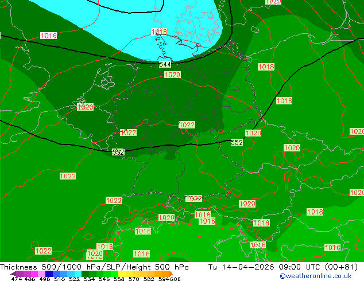Select the forecast date 'Tu 14-04-2026 09:00 UTC (00+81)'
This screenshot has height=281, width=364.
tap(283, 267)
